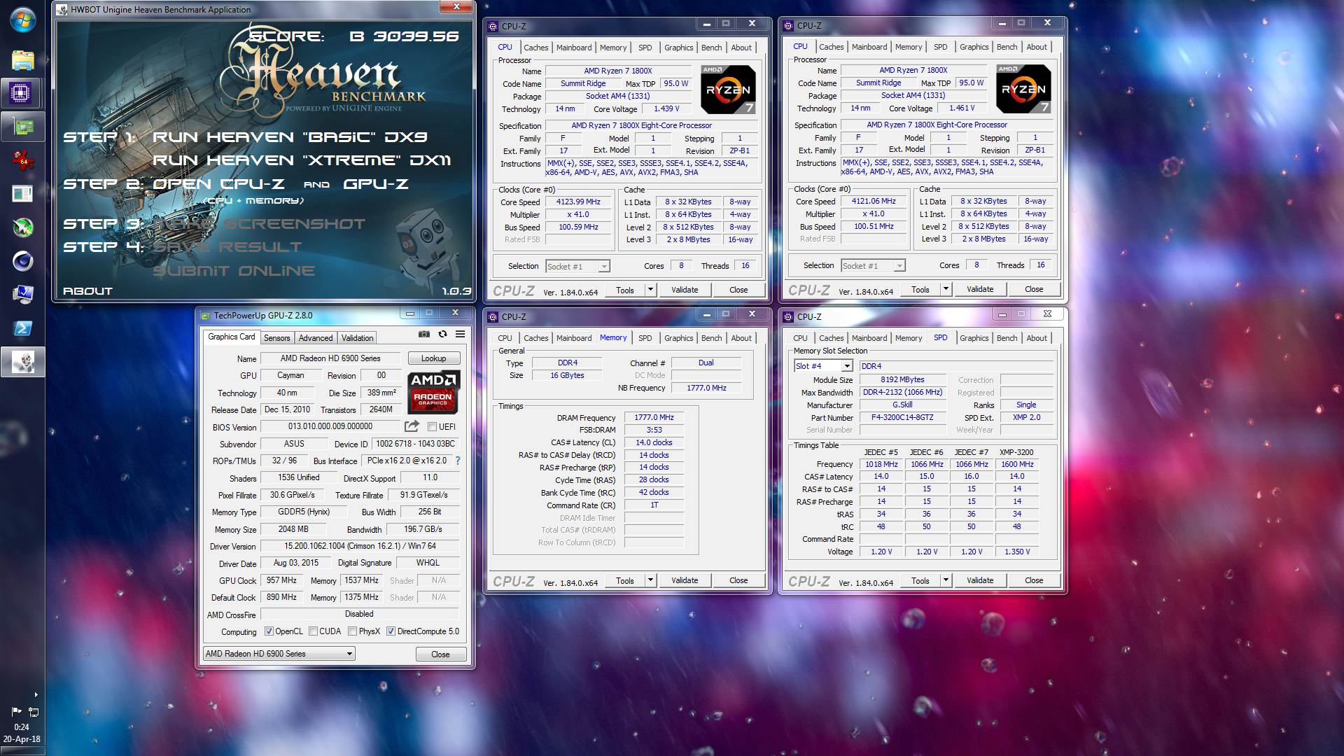Click the Bus Interface question mark
This screenshot has width=1344, height=756.
pos(458,461)
